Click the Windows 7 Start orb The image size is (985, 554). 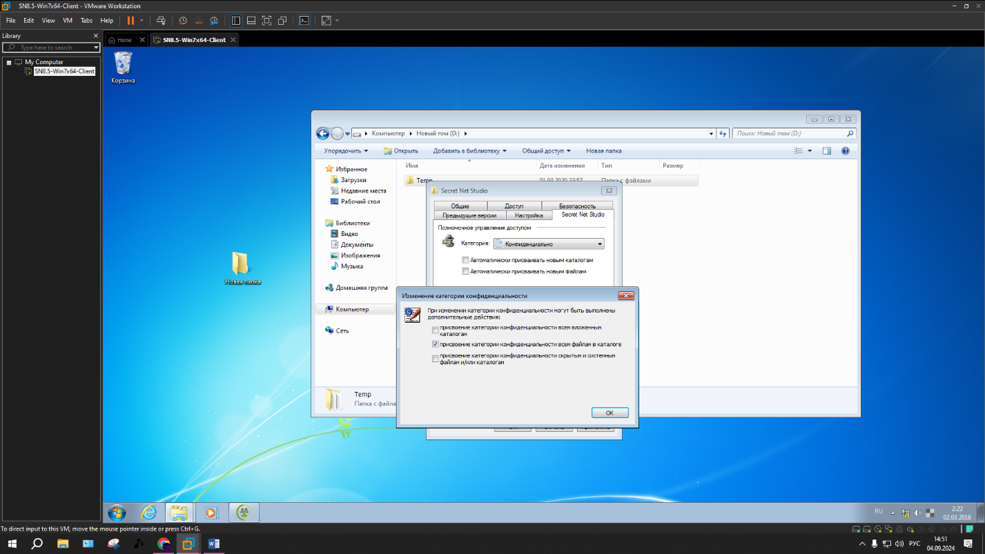pos(117,513)
